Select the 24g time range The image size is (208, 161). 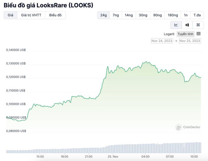[x=103, y=15]
